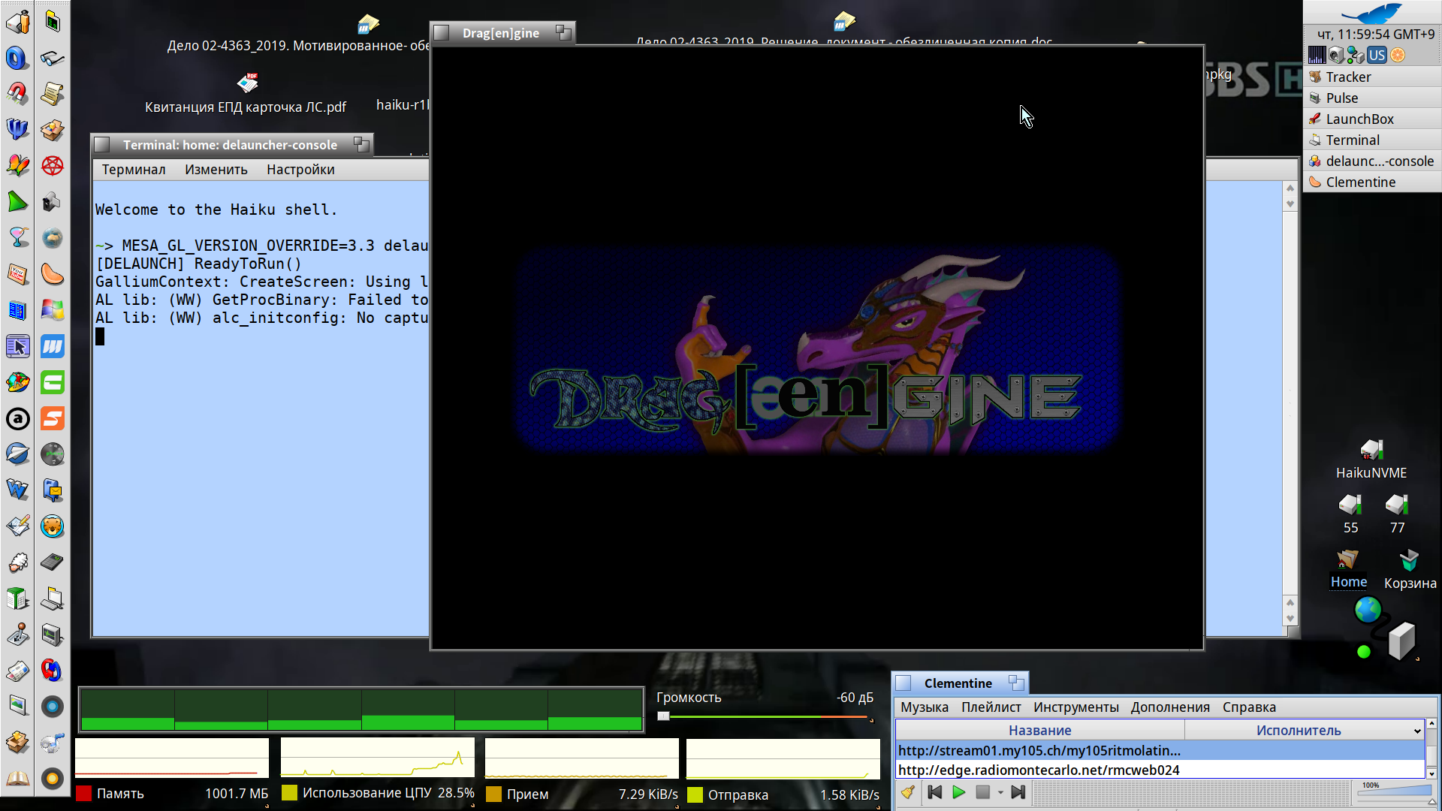Launch the video camera icon in LaunchBox

(53, 202)
